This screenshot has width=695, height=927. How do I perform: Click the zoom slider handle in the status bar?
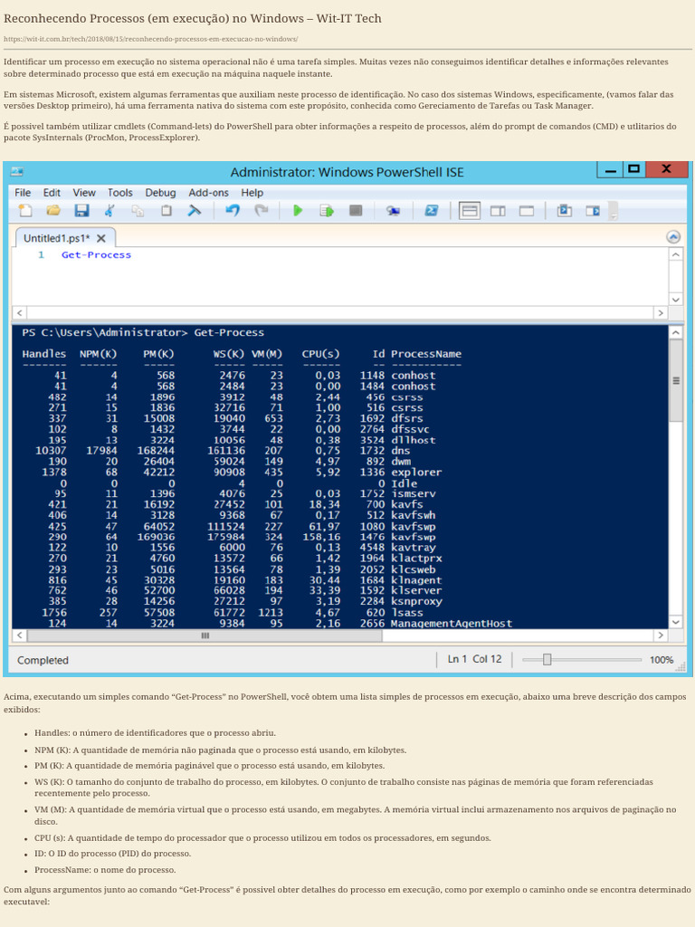[x=547, y=660]
